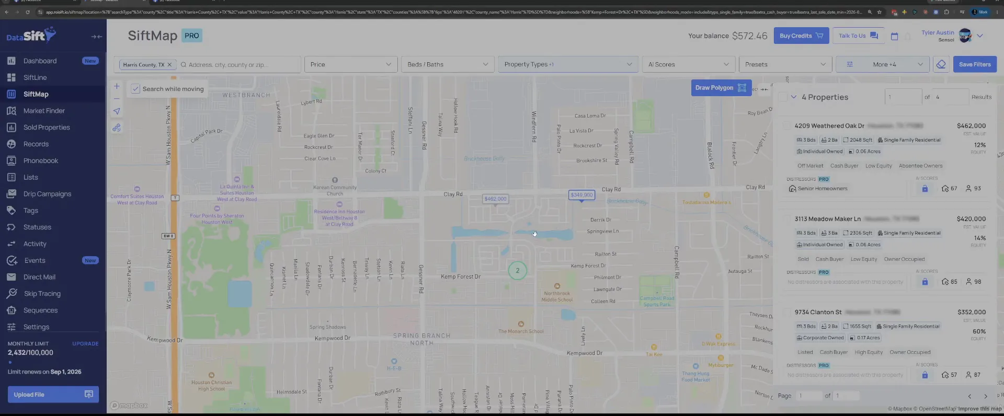Click the Buy Credits button

[x=801, y=36]
